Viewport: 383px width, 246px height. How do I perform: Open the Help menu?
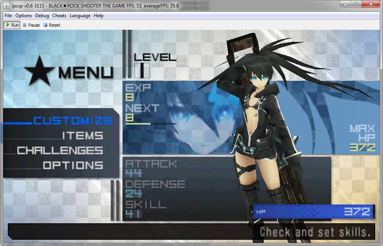(98, 16)
